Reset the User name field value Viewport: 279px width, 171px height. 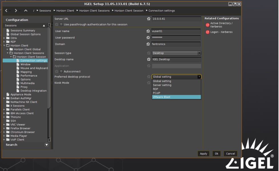(148, 31)
